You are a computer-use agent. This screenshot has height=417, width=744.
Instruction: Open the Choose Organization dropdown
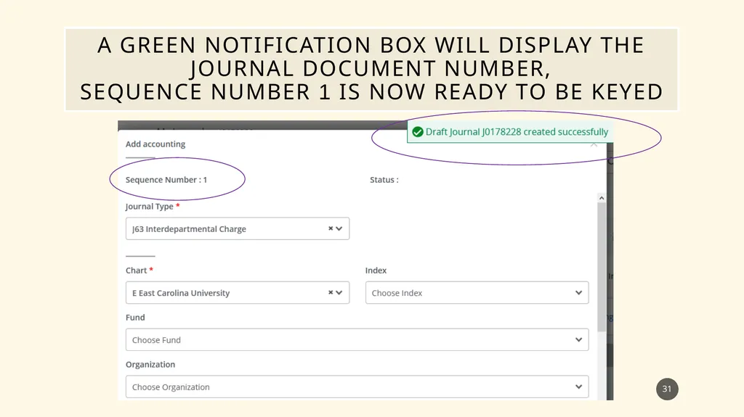click(x=357, y=387)
